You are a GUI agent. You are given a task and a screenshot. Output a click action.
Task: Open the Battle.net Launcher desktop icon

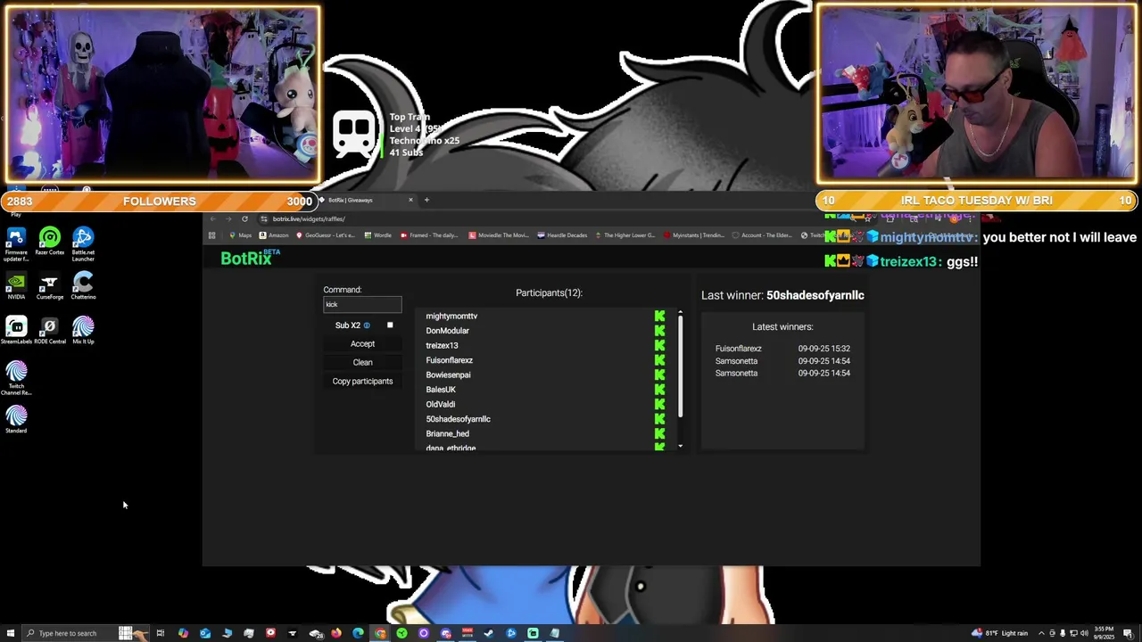[x=83, y=243]
